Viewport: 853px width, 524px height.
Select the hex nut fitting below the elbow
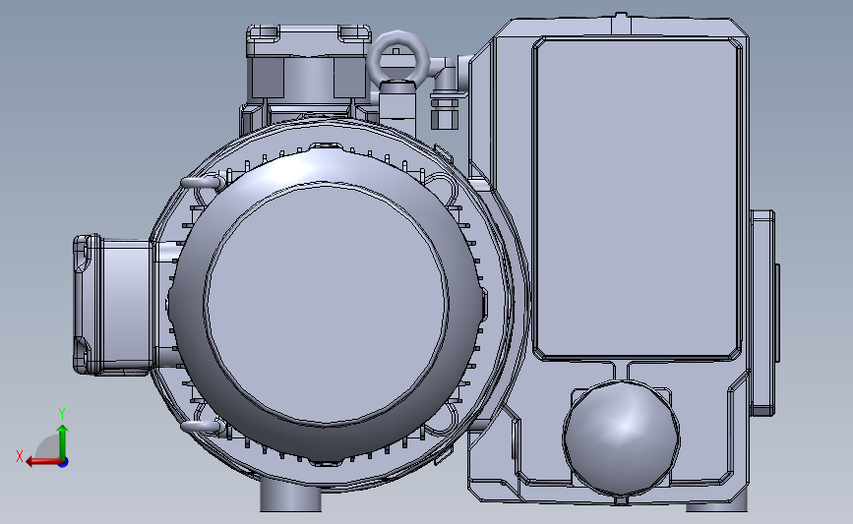pyautogui.click(x=446, y=112)
